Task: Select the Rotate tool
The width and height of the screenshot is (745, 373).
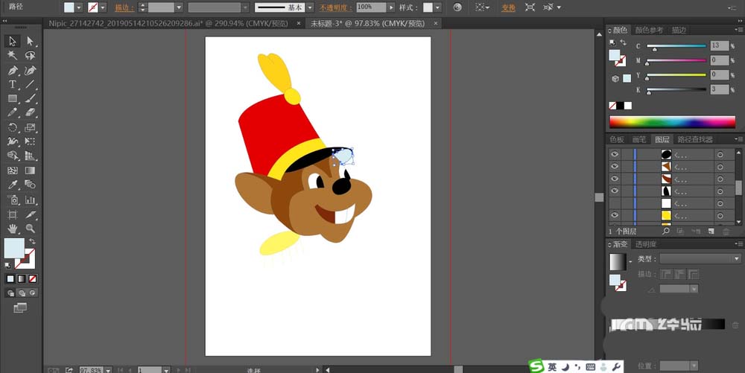Action: pyautogui.click(x=13, y=127)
